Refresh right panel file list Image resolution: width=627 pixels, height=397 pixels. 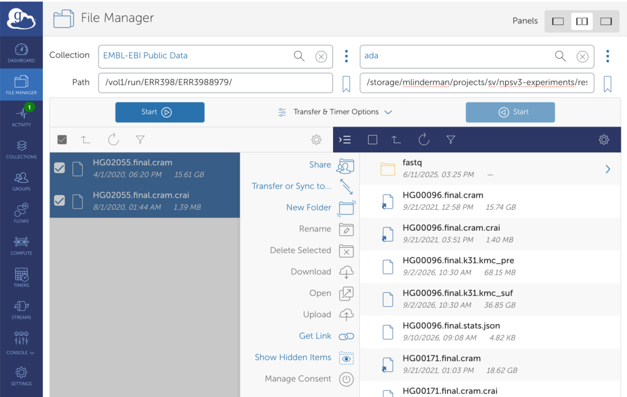click(424, 139)
